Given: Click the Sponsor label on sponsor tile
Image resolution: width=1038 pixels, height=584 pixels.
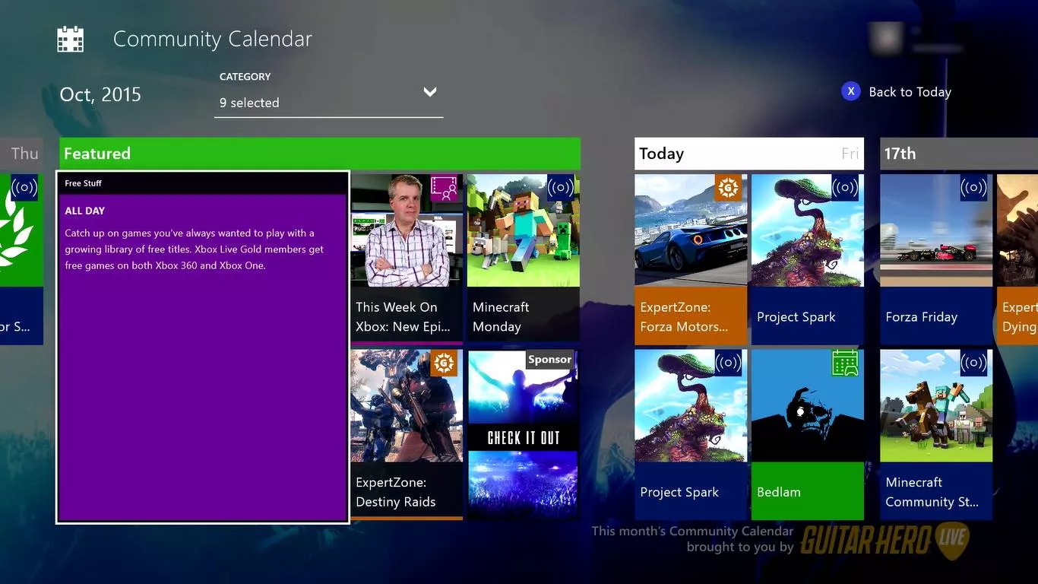Looking at the screenshot, I should click(549, 360).
